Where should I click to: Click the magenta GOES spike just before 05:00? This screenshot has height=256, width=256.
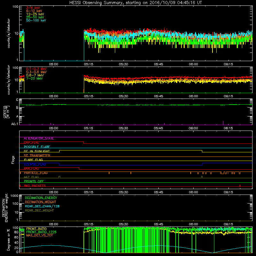pyautogui.click(x=51, y=124)
